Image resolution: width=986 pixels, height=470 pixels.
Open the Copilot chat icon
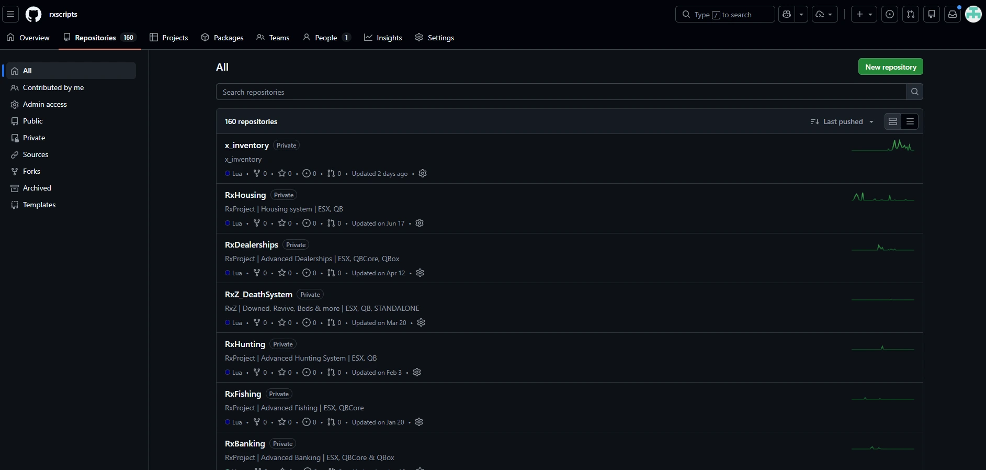pyautogui.click(x=787, y=14)
